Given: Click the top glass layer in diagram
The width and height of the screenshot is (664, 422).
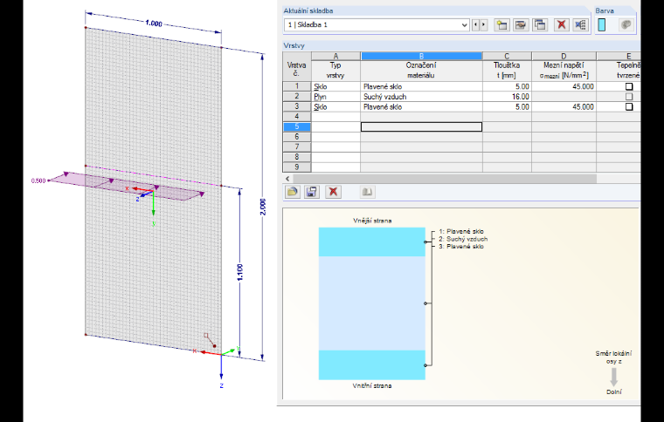Looking at the screenshot, I should (372, 242).
